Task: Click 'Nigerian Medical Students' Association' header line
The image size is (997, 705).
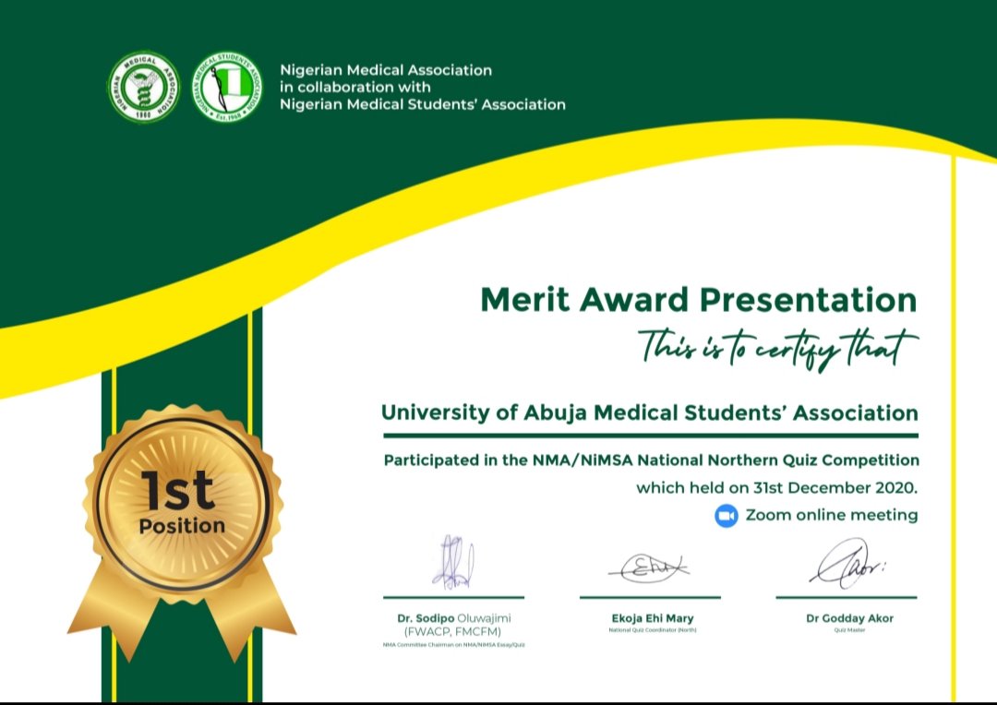Action: (423, 104)
